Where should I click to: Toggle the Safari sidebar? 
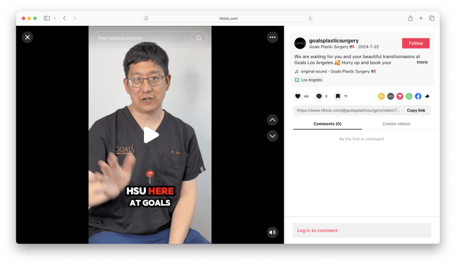click(47, 18)
